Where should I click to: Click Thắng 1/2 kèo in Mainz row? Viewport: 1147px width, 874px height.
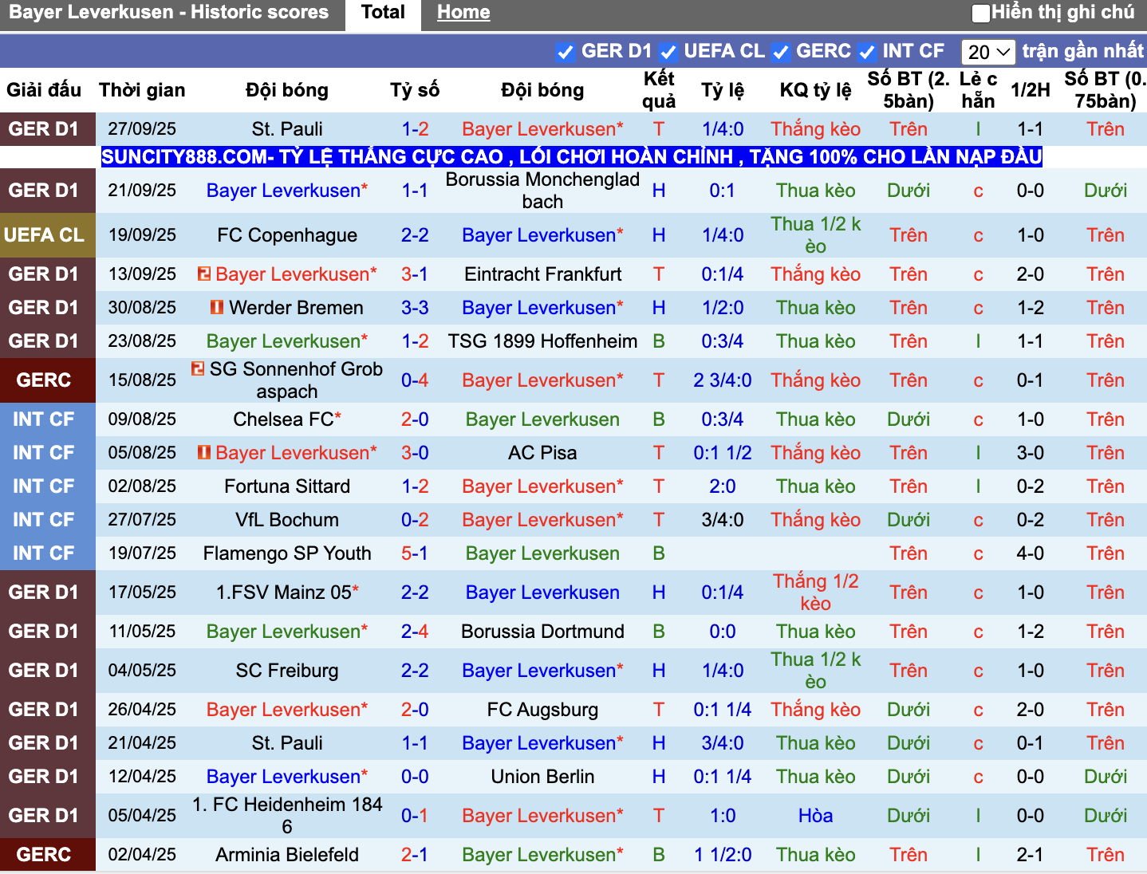[815, 593]
